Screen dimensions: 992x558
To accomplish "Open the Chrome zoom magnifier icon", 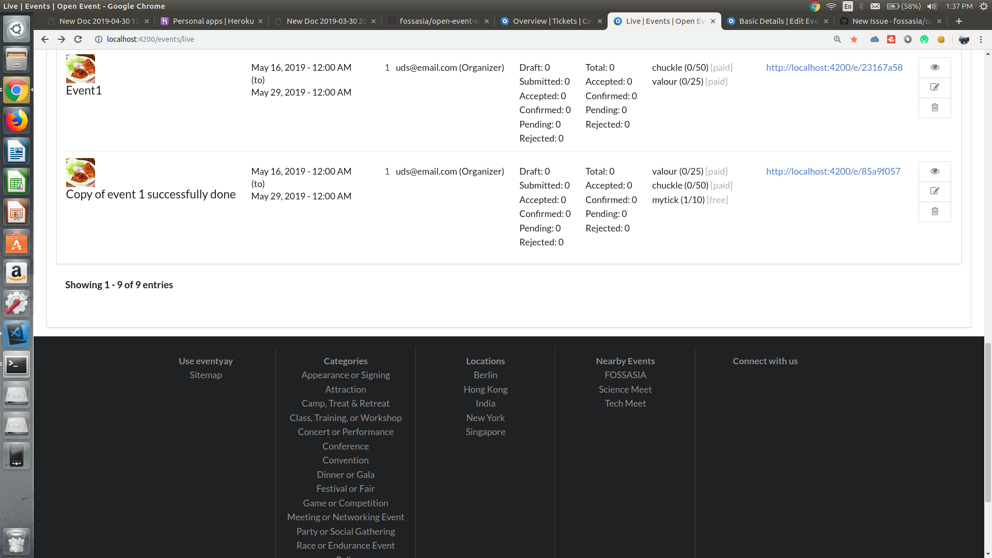I will [x=838, y=39].
